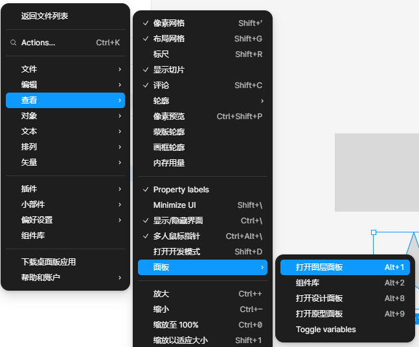Open 轮廓 outline submenu
This screenshot has height=347, width=419.
pos(203,101)
